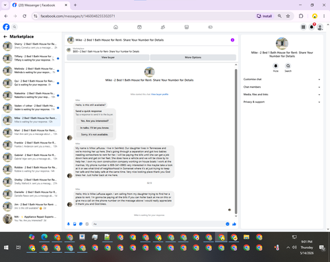Open the Video tab icon
The height and width of the screenshot is (262, 330).
click(139, 27)
